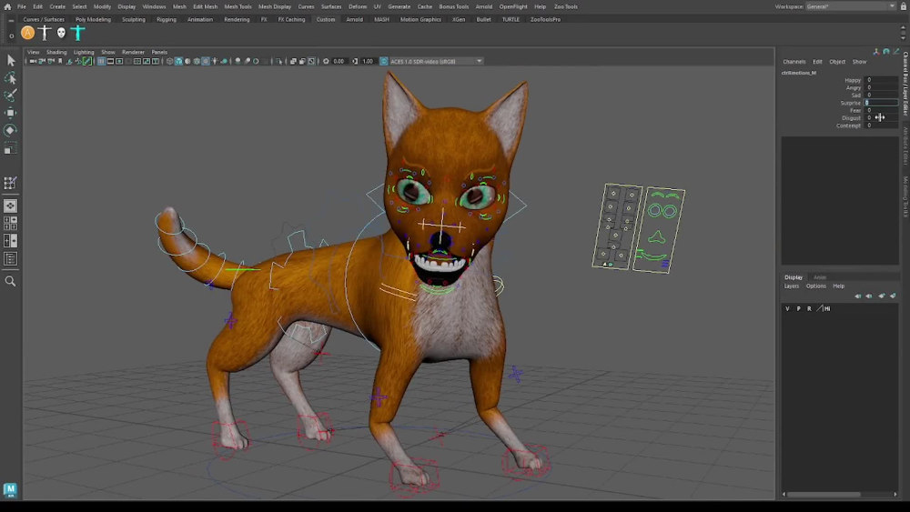Move selected layer up icon

click(858, 296)
